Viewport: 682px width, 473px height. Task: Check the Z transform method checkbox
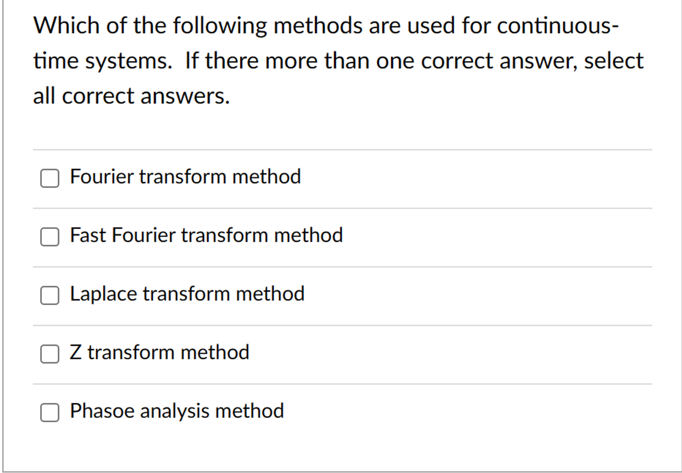tap(49, 354)
